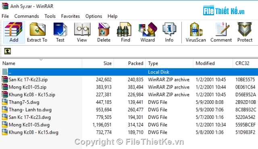The width and height of the screenshot is (258, 149).
Task: Click packed value 260,477
Action: tap(135, 110)
